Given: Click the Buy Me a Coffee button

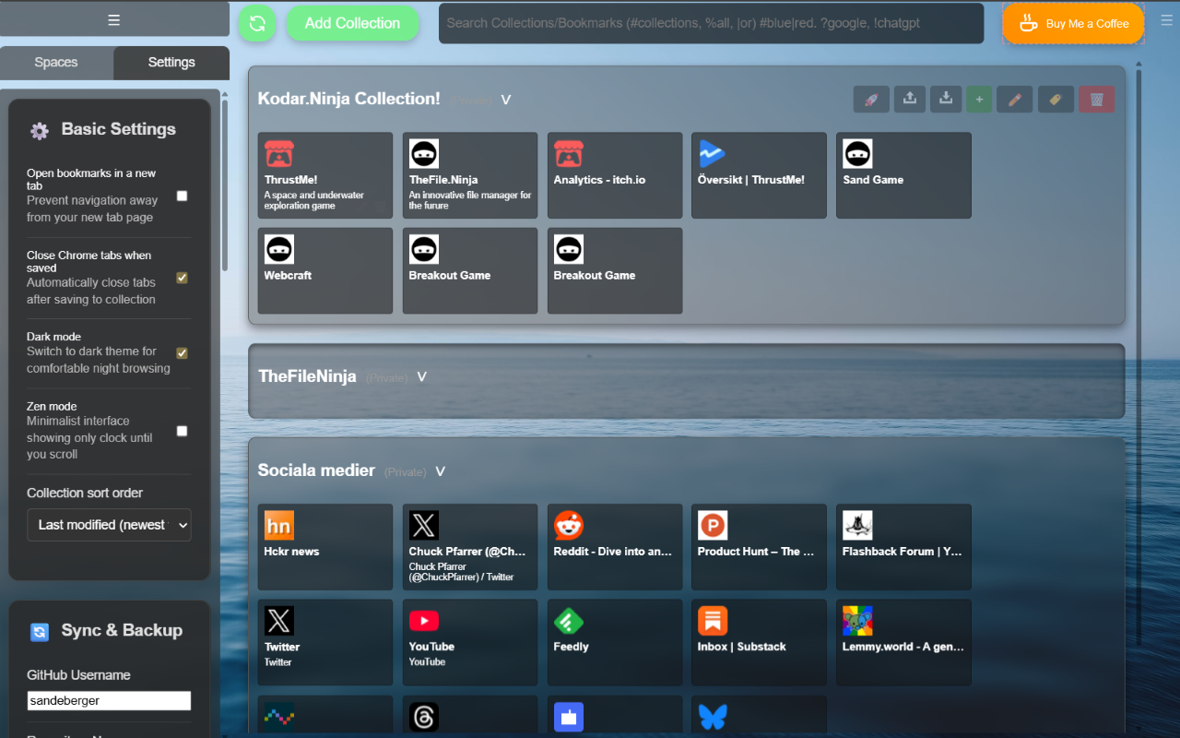Looking at the screenshot, I should pyautogui.click(x=1072, y=24).
